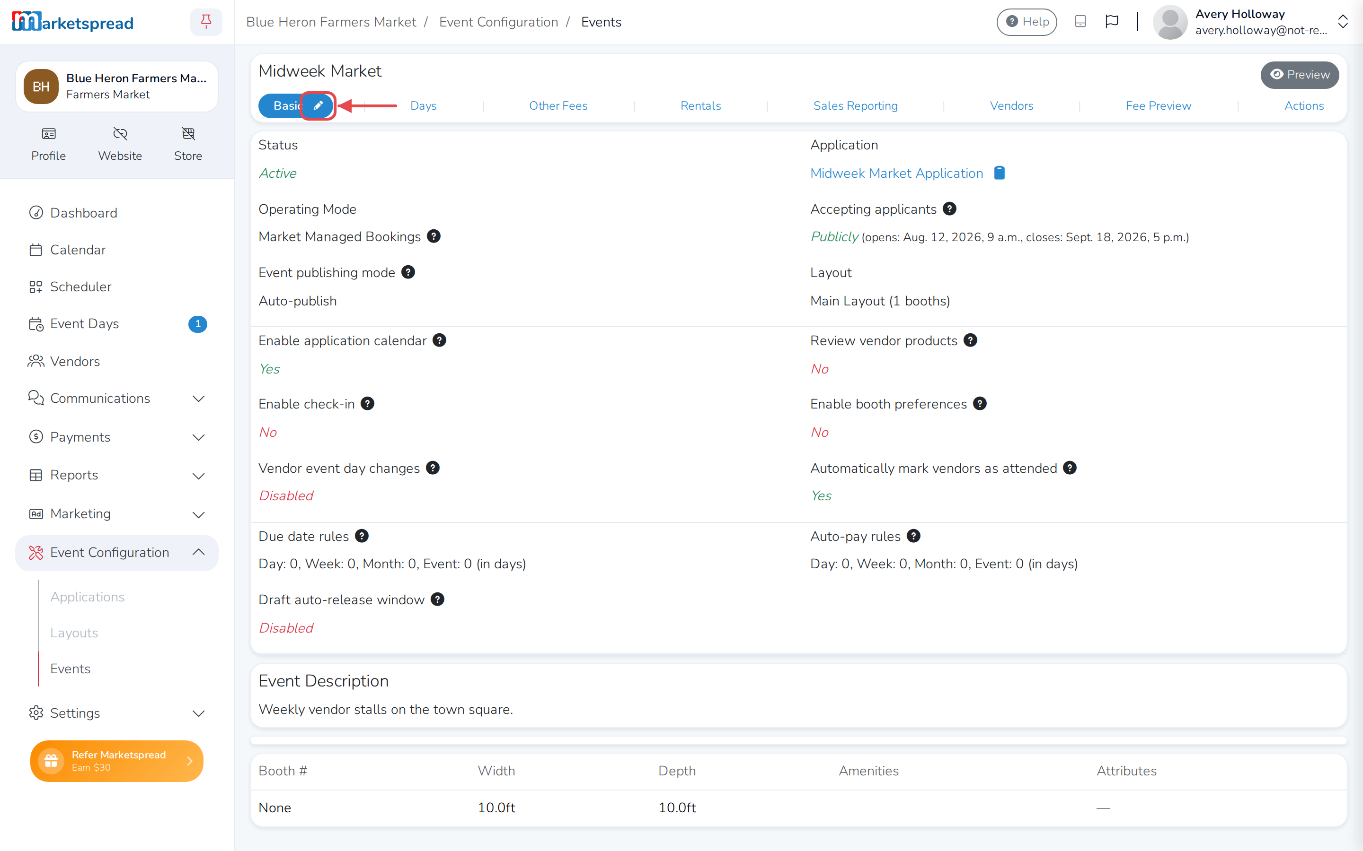
Task: Open Layouts under Event Configuration
Action: point(74,633)
